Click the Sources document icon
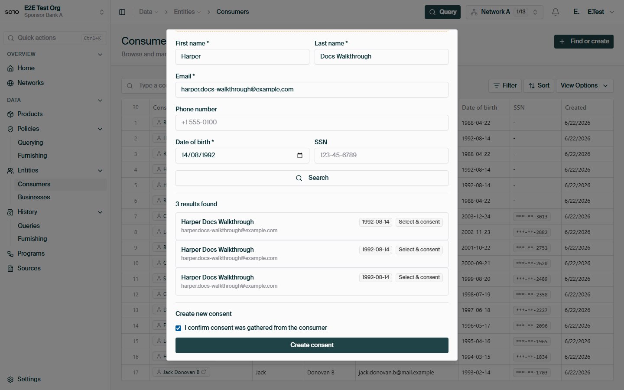The width and height of the screenshot is (624, 390). coord(10,269)
